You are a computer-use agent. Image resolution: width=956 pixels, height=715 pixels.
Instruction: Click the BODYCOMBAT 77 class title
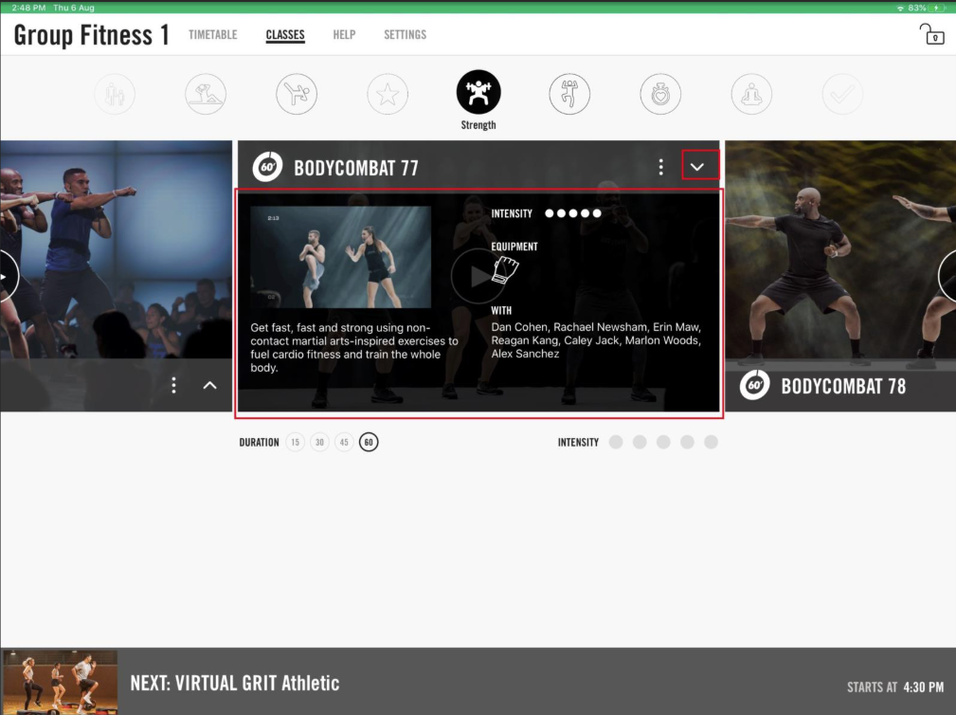tap(356, 168)
